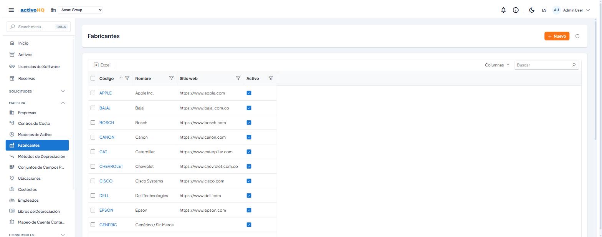The width and height of the screenshot is (602, 237).
Task: Click the search magnifier in Buscar
Action: click(574, 65)
